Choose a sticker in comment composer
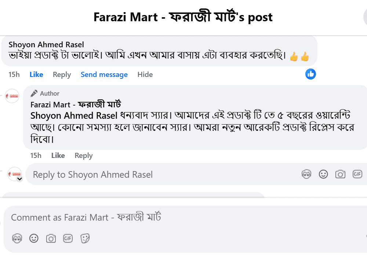 click(x=85, y=239)
